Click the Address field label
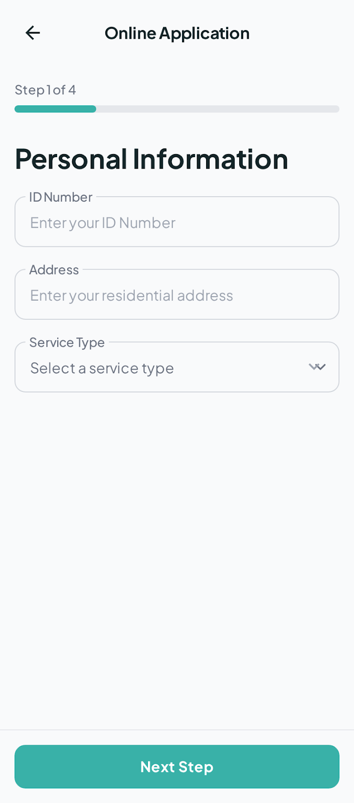 click(54, 270)
